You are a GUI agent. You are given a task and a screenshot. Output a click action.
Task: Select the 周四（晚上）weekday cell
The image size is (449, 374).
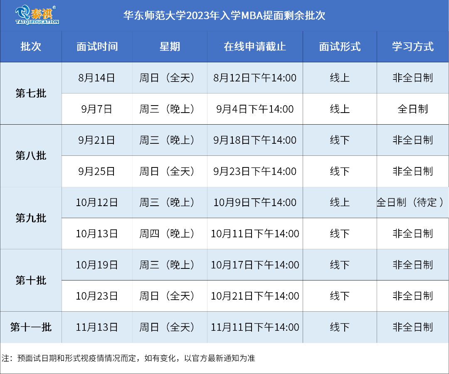point(170,234)
